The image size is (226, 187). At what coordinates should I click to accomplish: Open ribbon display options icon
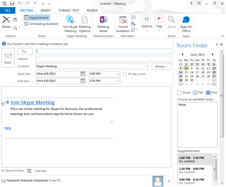click(x=199, y=3)
